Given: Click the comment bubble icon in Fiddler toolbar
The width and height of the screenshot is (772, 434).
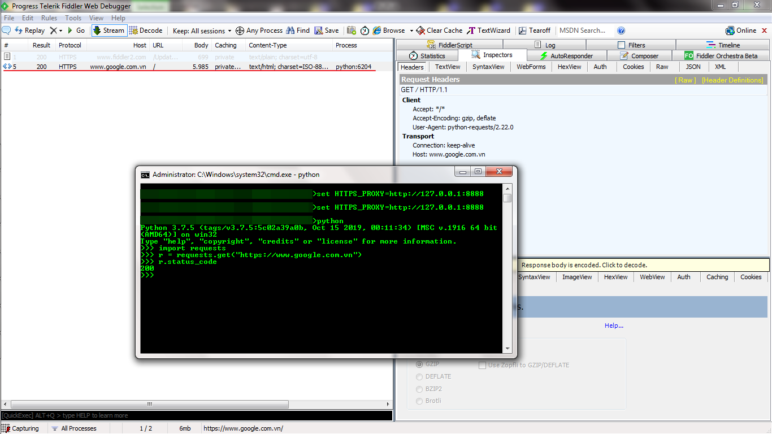Looking at the screenshot, I should pyautogui.click(x=6, y=31).
